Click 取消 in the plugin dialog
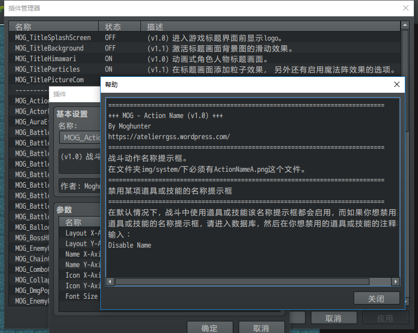Viewport: 418px width, 333px height. click(x=261, y=327)
